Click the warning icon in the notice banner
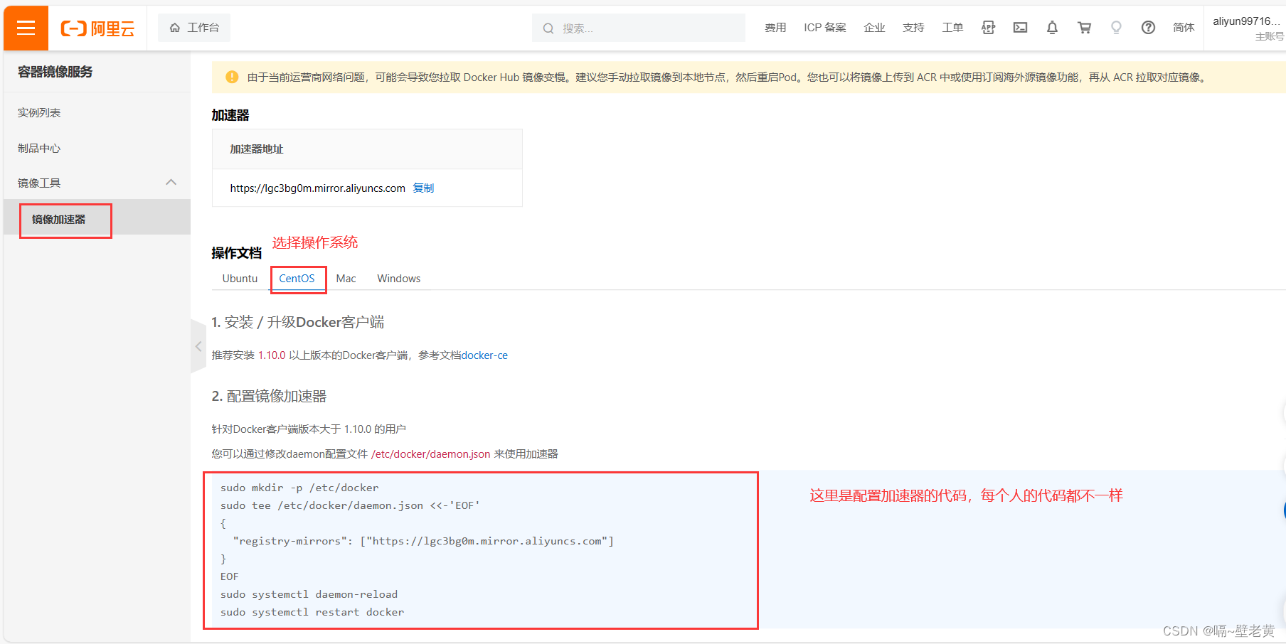1286x644 pixels. coord(232,77)
